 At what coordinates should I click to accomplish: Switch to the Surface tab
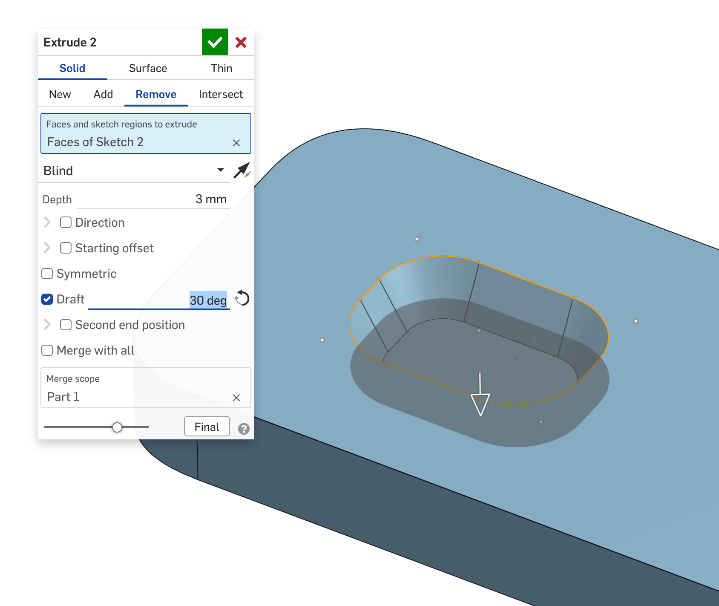point(148,68)
